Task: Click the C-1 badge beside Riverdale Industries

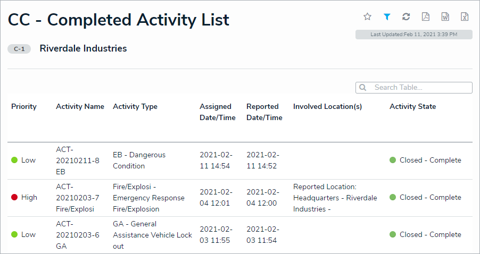Action: tap(20, 49)
